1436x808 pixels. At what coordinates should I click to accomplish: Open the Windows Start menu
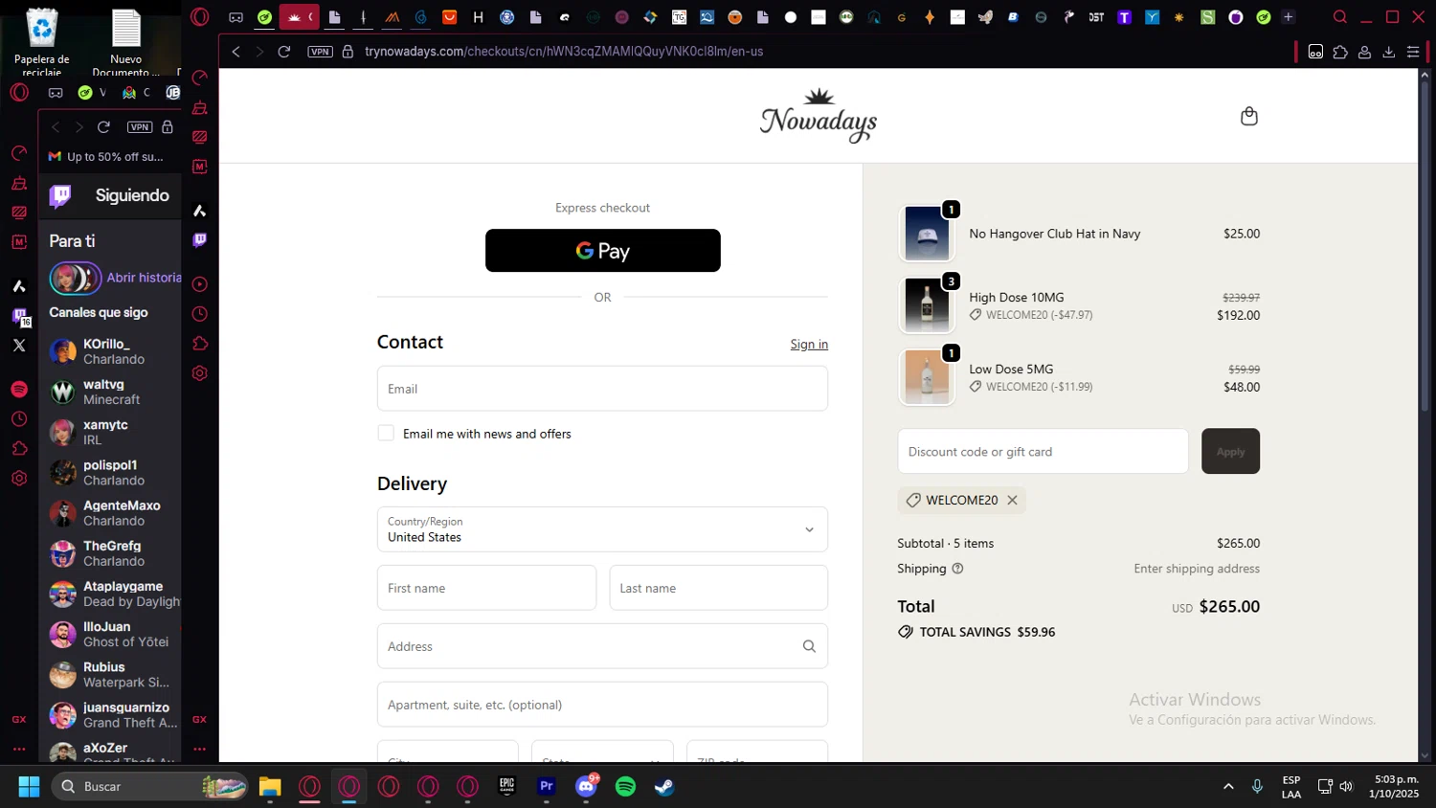point(29,787)
